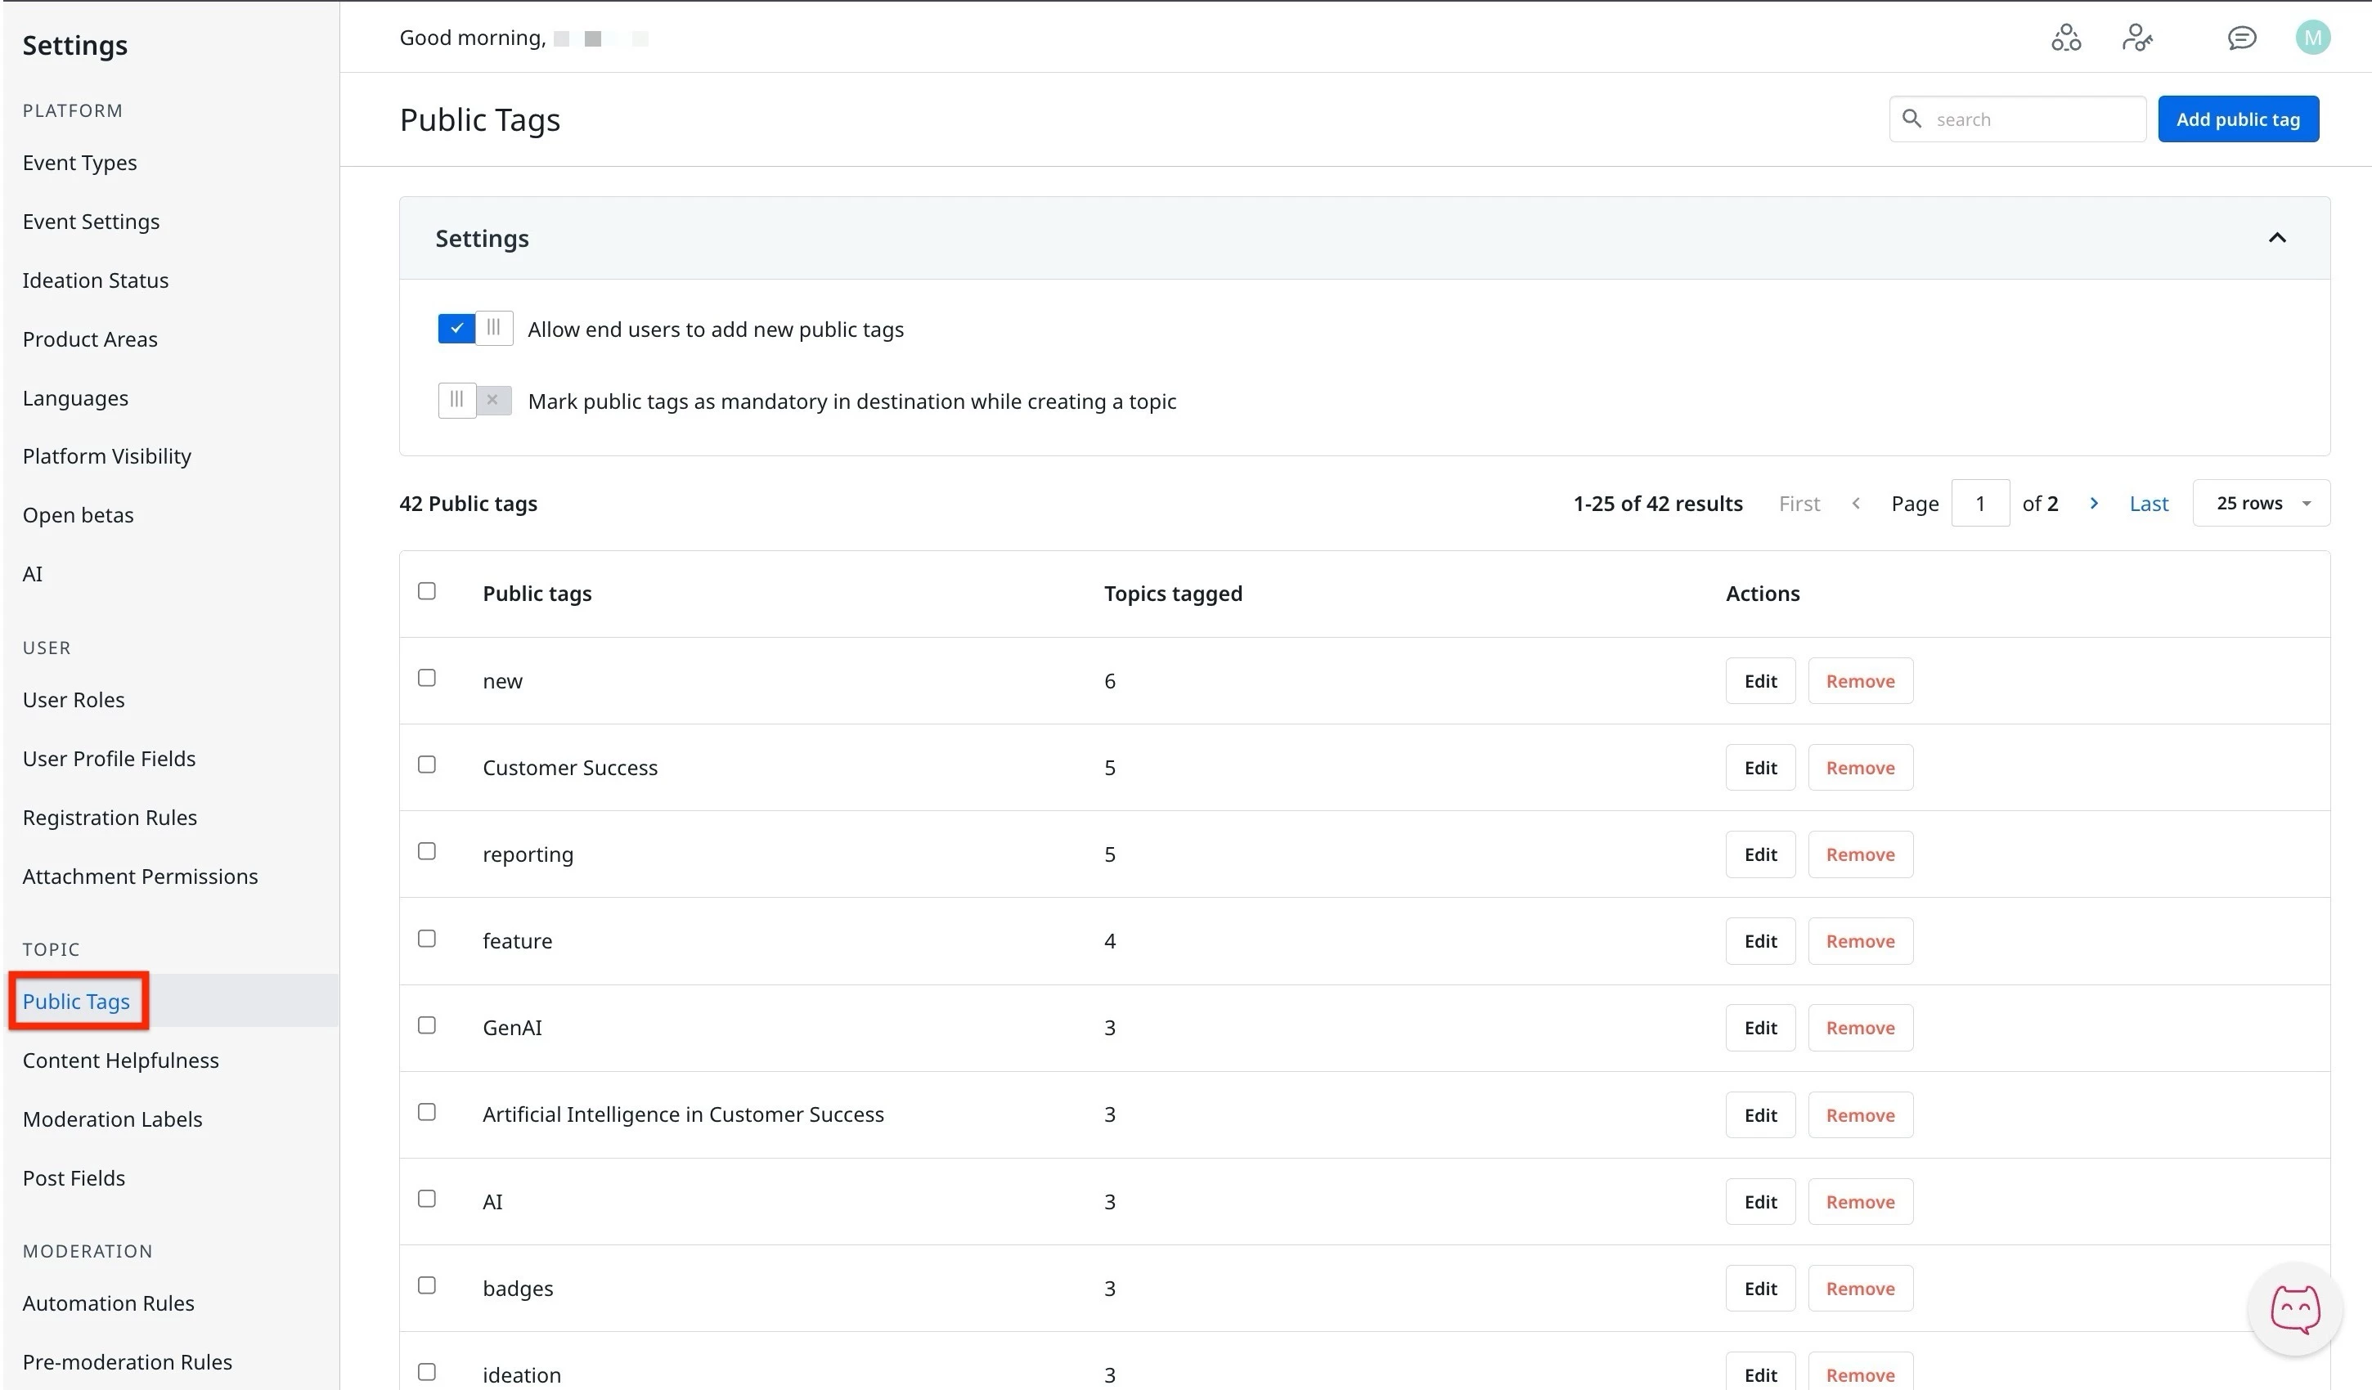Open Moderation Labels in sidebar
The height and width of the screenshot is (1390, 2372).
click(x=112, y=1119)
